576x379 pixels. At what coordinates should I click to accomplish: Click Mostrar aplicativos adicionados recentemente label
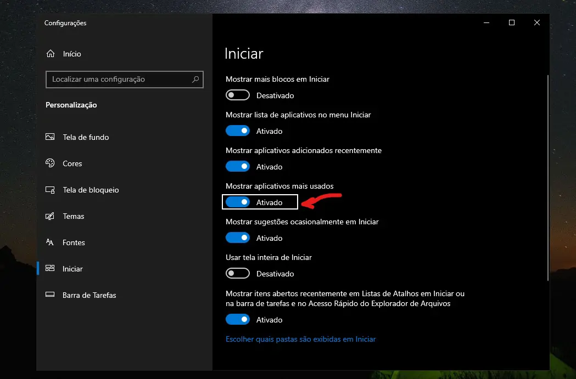click(x=304, y=150)
